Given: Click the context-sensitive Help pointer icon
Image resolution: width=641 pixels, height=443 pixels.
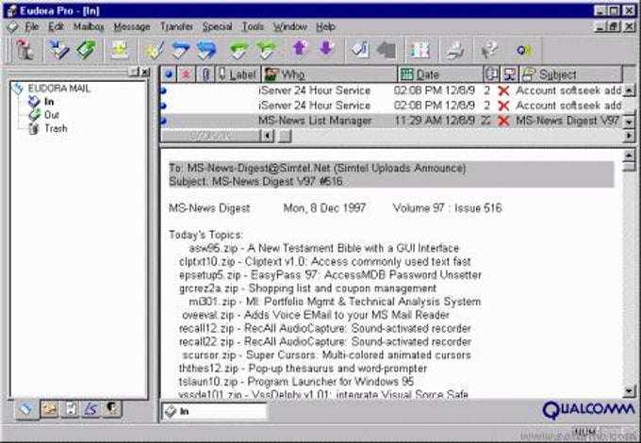Looking at the screenshot, I should coord(490,50).
